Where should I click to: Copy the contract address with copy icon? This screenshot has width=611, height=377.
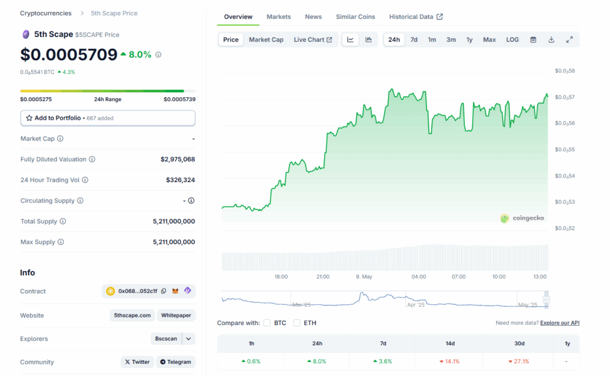coord(163,291)
